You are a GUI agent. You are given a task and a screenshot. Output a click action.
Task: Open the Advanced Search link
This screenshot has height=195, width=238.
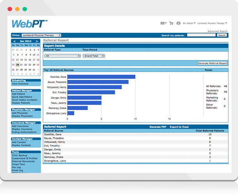(217, 31)
